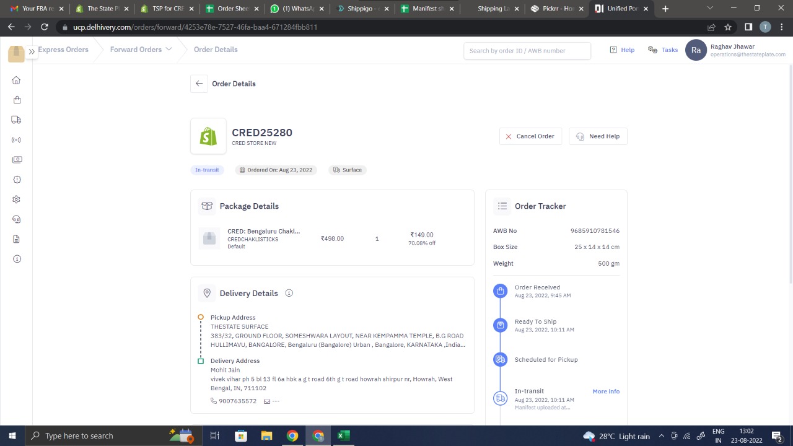Click the shopping bag orders icon in sidebar
This screenshot has height=446, width=793.
(x=17, y=100)
